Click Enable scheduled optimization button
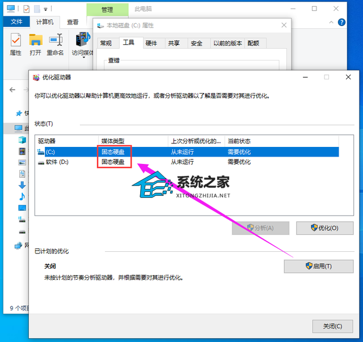363x342 pixels. tap(319, 266)
